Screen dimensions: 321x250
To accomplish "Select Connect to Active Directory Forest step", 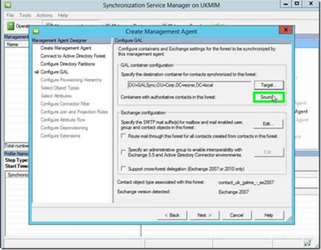I will (x=73, y=56).
